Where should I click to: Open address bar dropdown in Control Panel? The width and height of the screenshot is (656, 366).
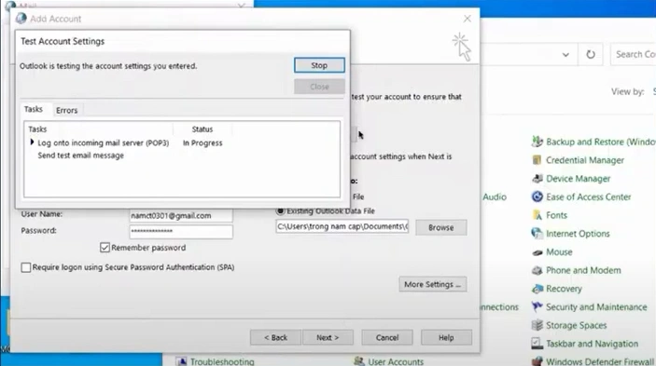pyautogui.click(x=565, y=55)
